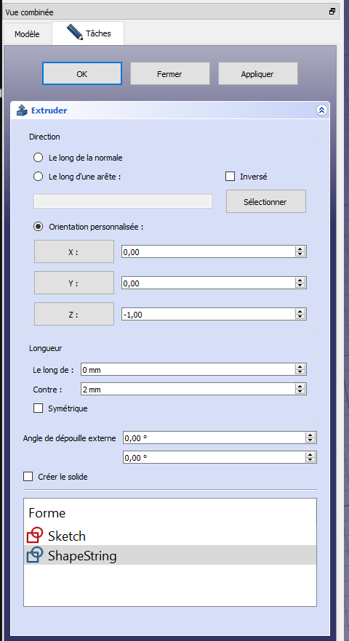Click the Appliquer button
The image size is (349, 641).
[x=258, y=73]
